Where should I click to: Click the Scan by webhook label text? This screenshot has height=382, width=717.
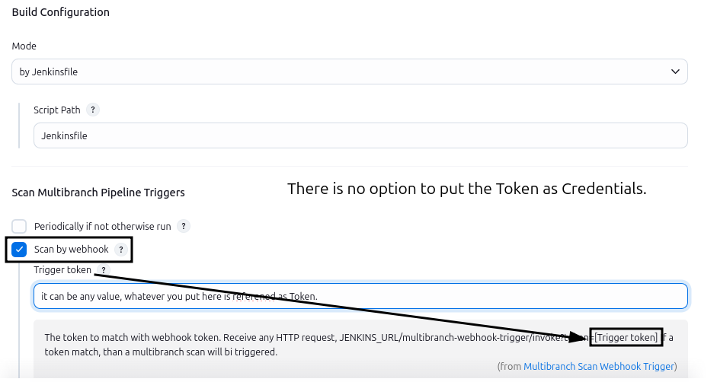click(72, 250)
